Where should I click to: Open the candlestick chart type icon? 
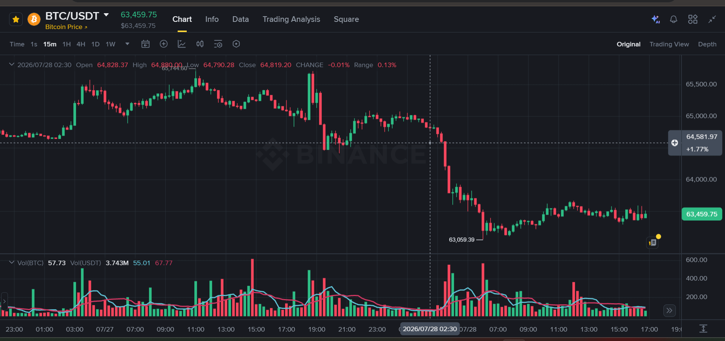200,44
